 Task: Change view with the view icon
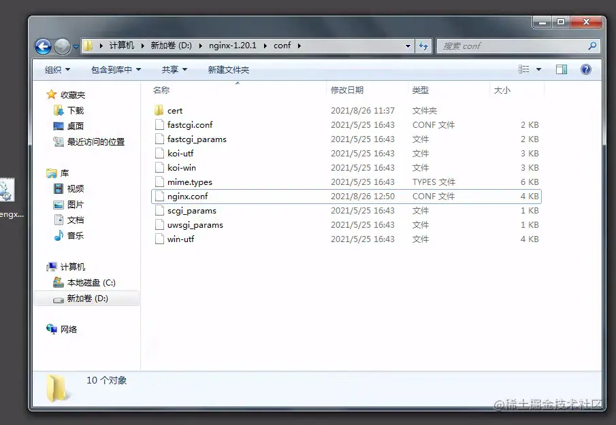(523, 69)
